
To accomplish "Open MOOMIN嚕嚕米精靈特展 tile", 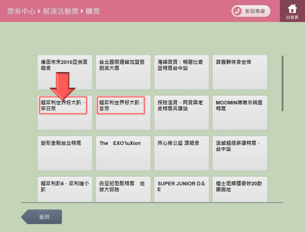I will [240, 113].
